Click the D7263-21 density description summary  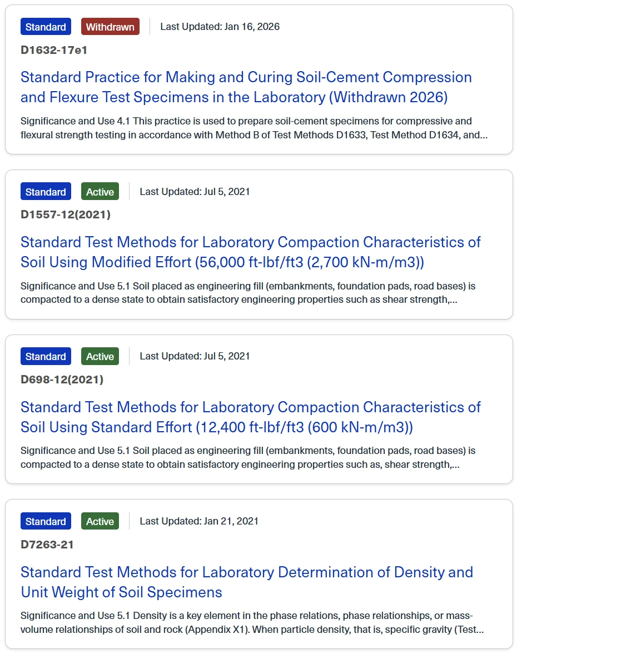tap(252, 622)
